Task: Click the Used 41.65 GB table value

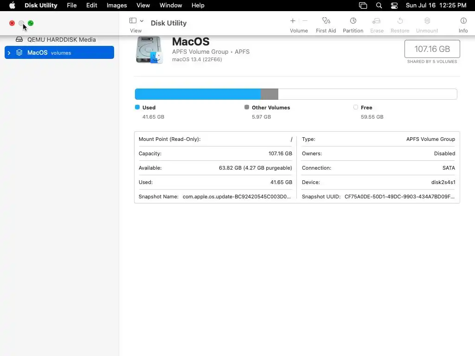Action: [282, 182]
